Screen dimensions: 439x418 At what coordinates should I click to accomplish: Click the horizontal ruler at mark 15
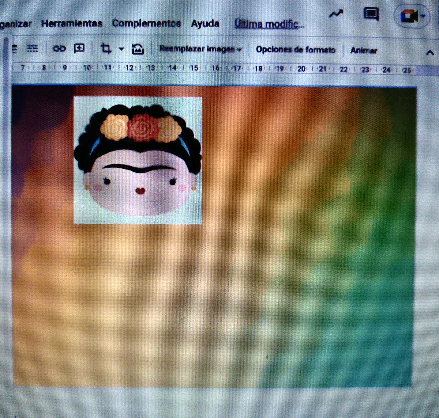tap(194, 68)
